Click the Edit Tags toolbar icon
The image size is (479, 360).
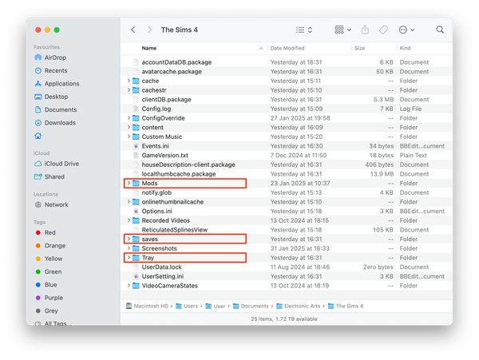383,30
